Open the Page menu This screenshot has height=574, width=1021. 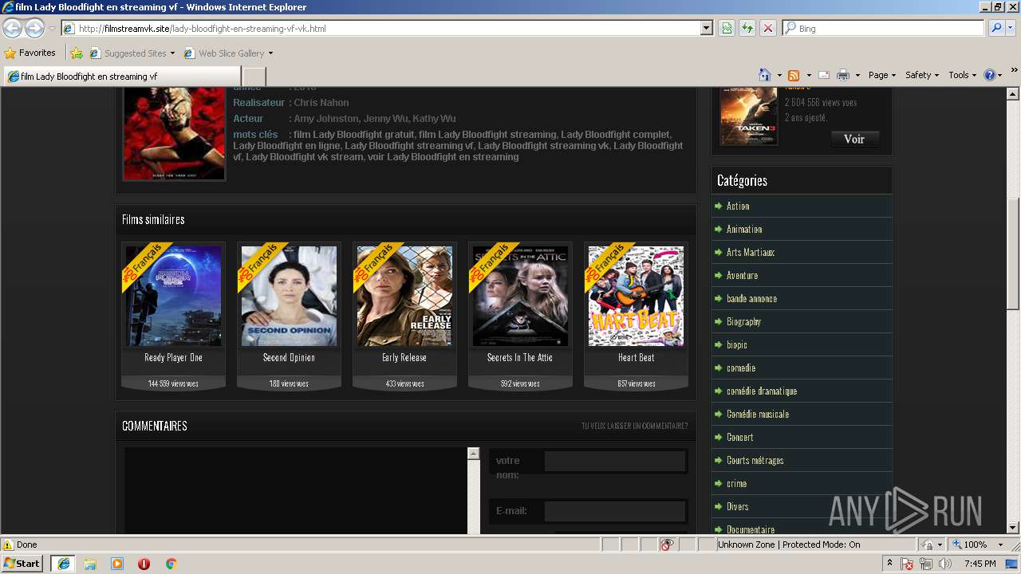click(881, 75)
